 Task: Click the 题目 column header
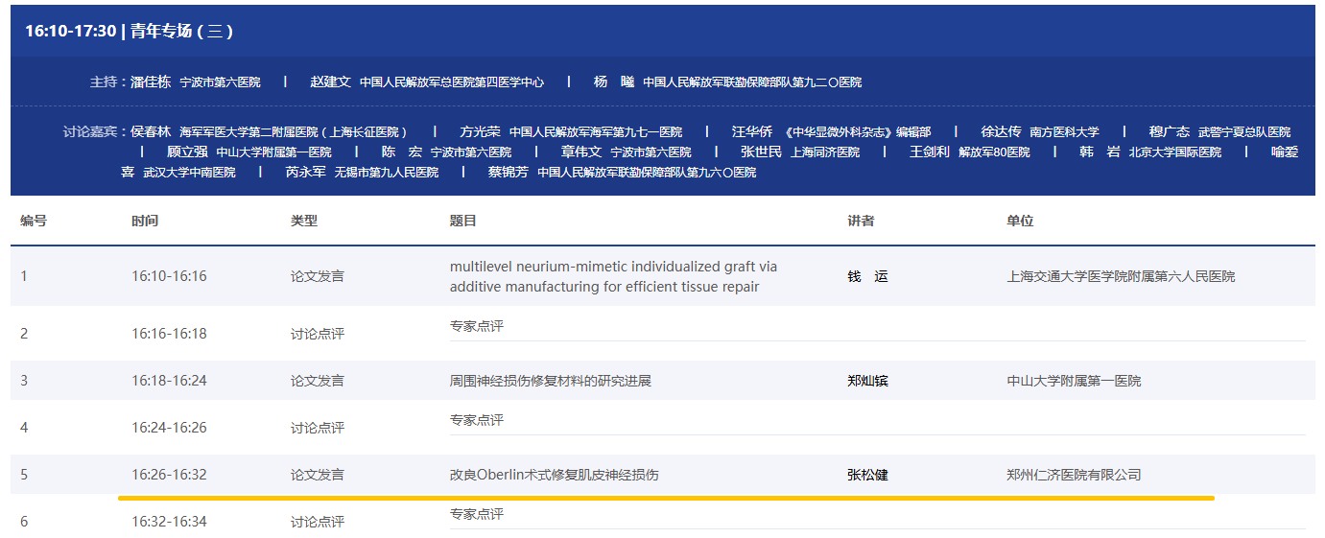(463, 221)
